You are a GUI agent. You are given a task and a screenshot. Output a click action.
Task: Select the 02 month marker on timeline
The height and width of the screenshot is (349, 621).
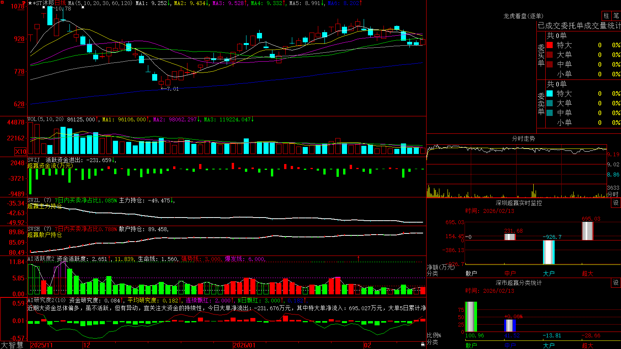coord(368,345)
